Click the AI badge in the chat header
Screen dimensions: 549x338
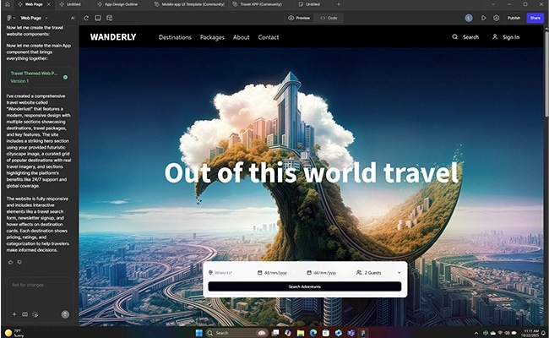(73, 18)
